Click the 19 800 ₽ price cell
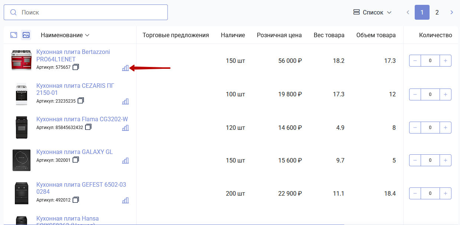 pos(290,94)
